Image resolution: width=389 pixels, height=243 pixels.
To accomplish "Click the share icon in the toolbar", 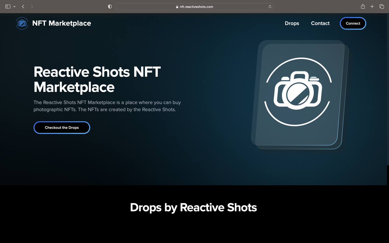I will [x=363, y=6].
